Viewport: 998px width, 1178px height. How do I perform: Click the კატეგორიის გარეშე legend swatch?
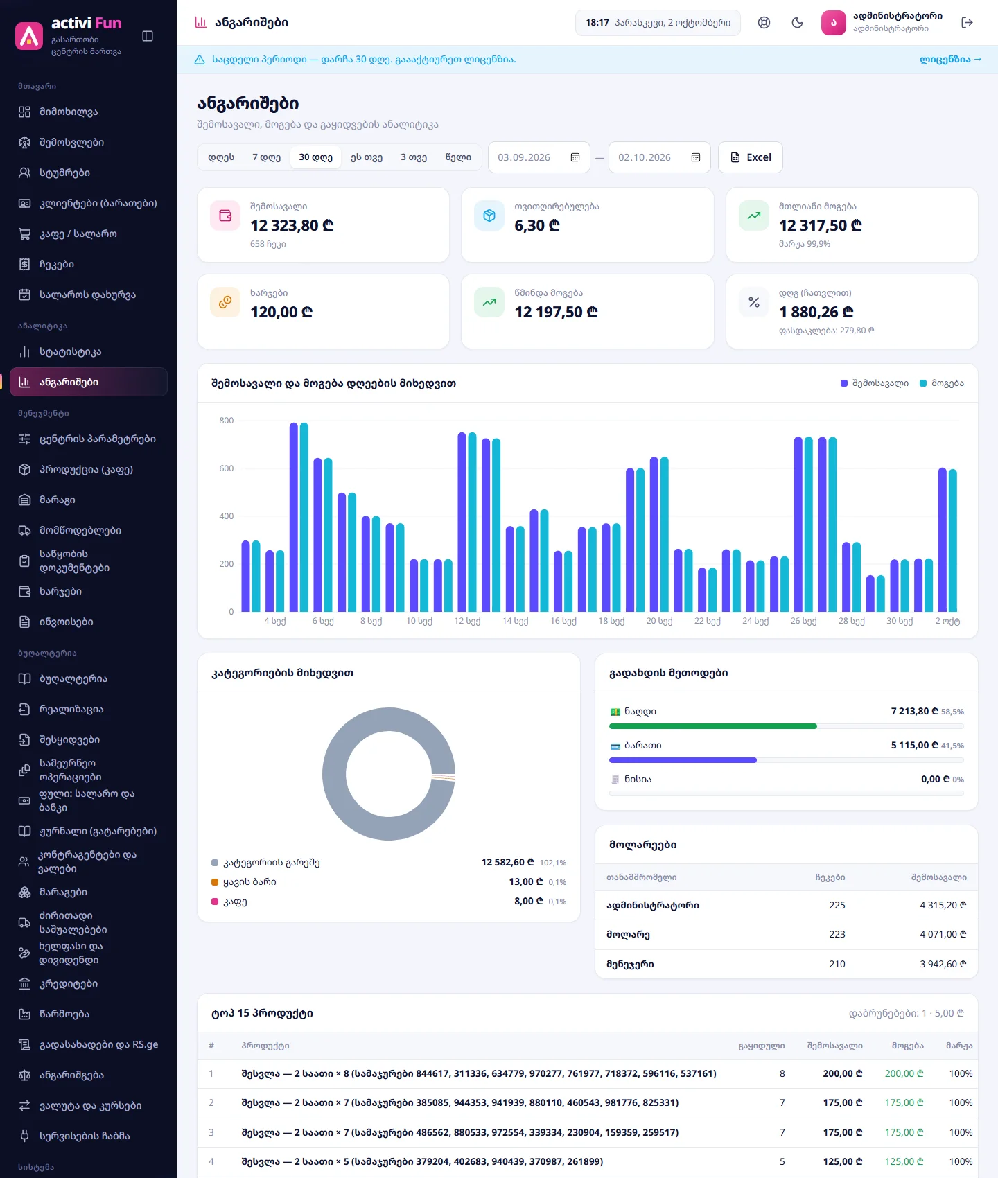pos(215,863)
